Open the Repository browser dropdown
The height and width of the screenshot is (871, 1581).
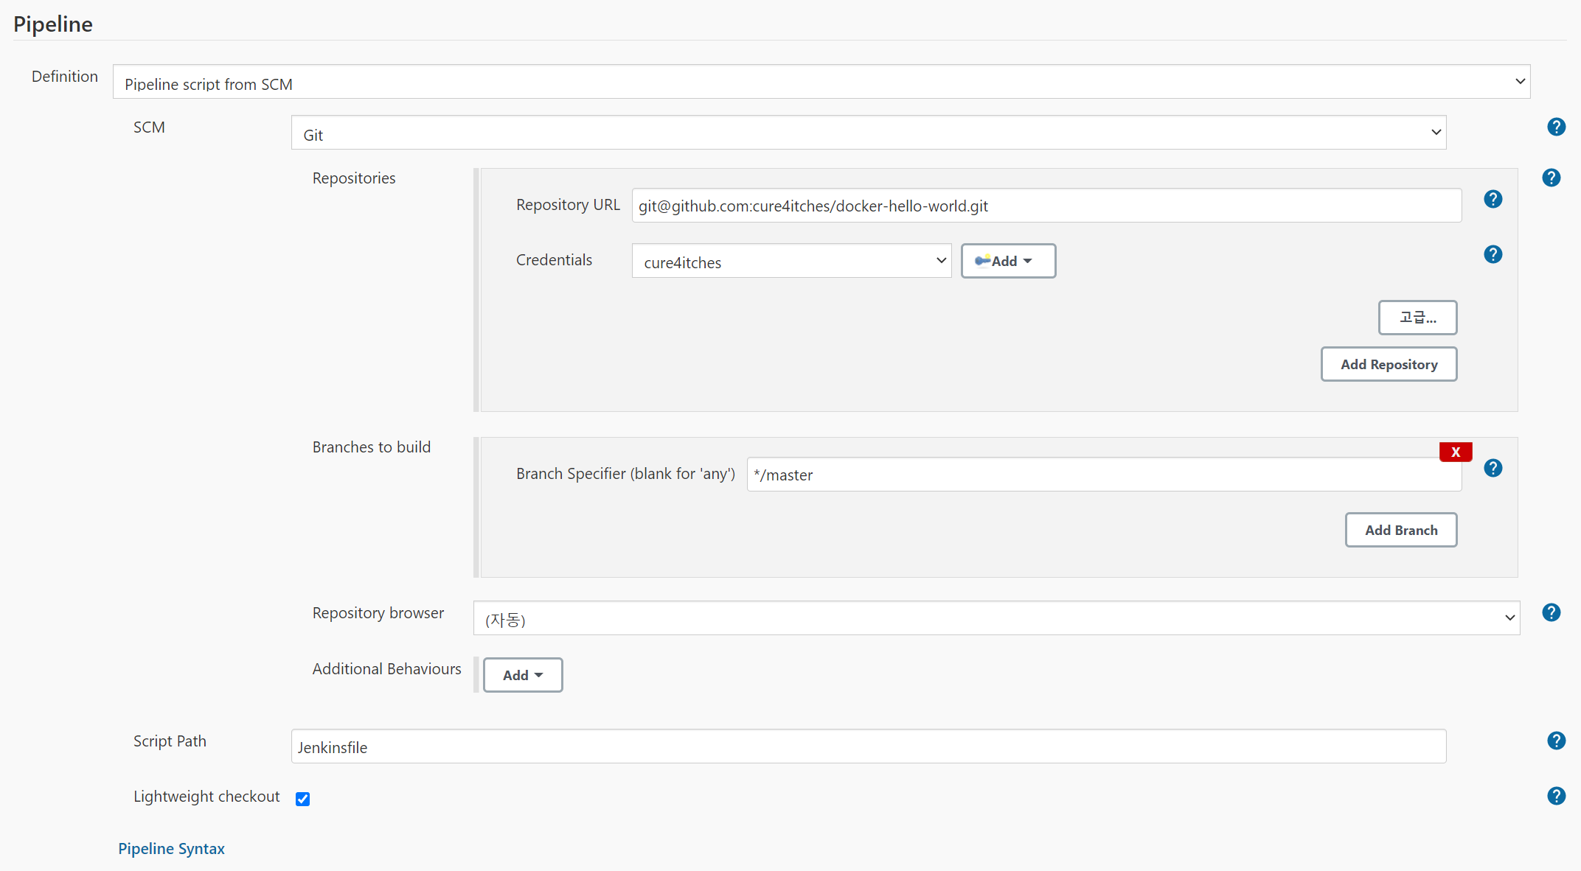995,618
